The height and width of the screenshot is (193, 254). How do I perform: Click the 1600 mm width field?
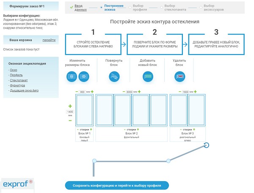pos(185,92)
